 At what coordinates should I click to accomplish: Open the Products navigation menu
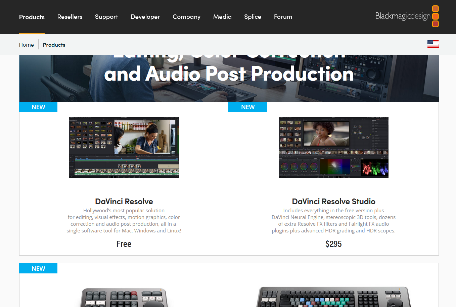pyautogui.click(x=32, y=17)
